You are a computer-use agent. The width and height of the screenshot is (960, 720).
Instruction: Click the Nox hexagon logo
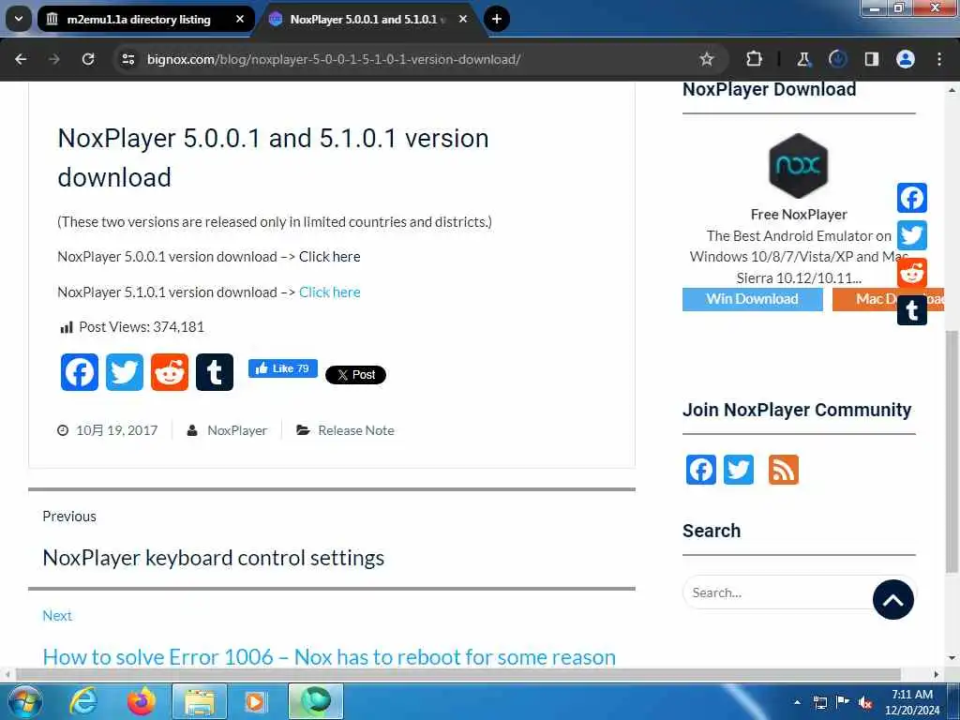(799, 165)
